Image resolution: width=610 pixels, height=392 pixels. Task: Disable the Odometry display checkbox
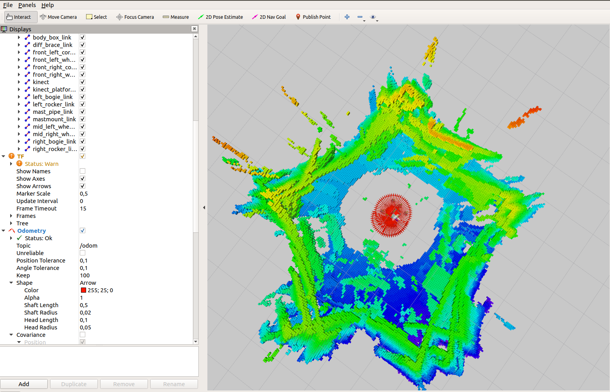point(83,230)
